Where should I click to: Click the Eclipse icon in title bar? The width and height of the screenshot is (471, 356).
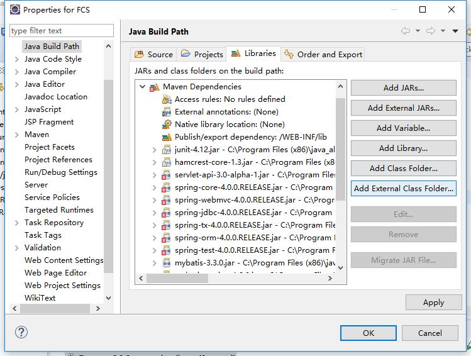coord(15,9)
